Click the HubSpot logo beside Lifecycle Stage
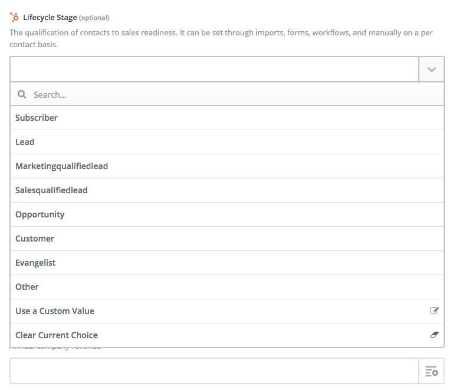The height and width of the screenshot is (390, 453). [14, 17]
